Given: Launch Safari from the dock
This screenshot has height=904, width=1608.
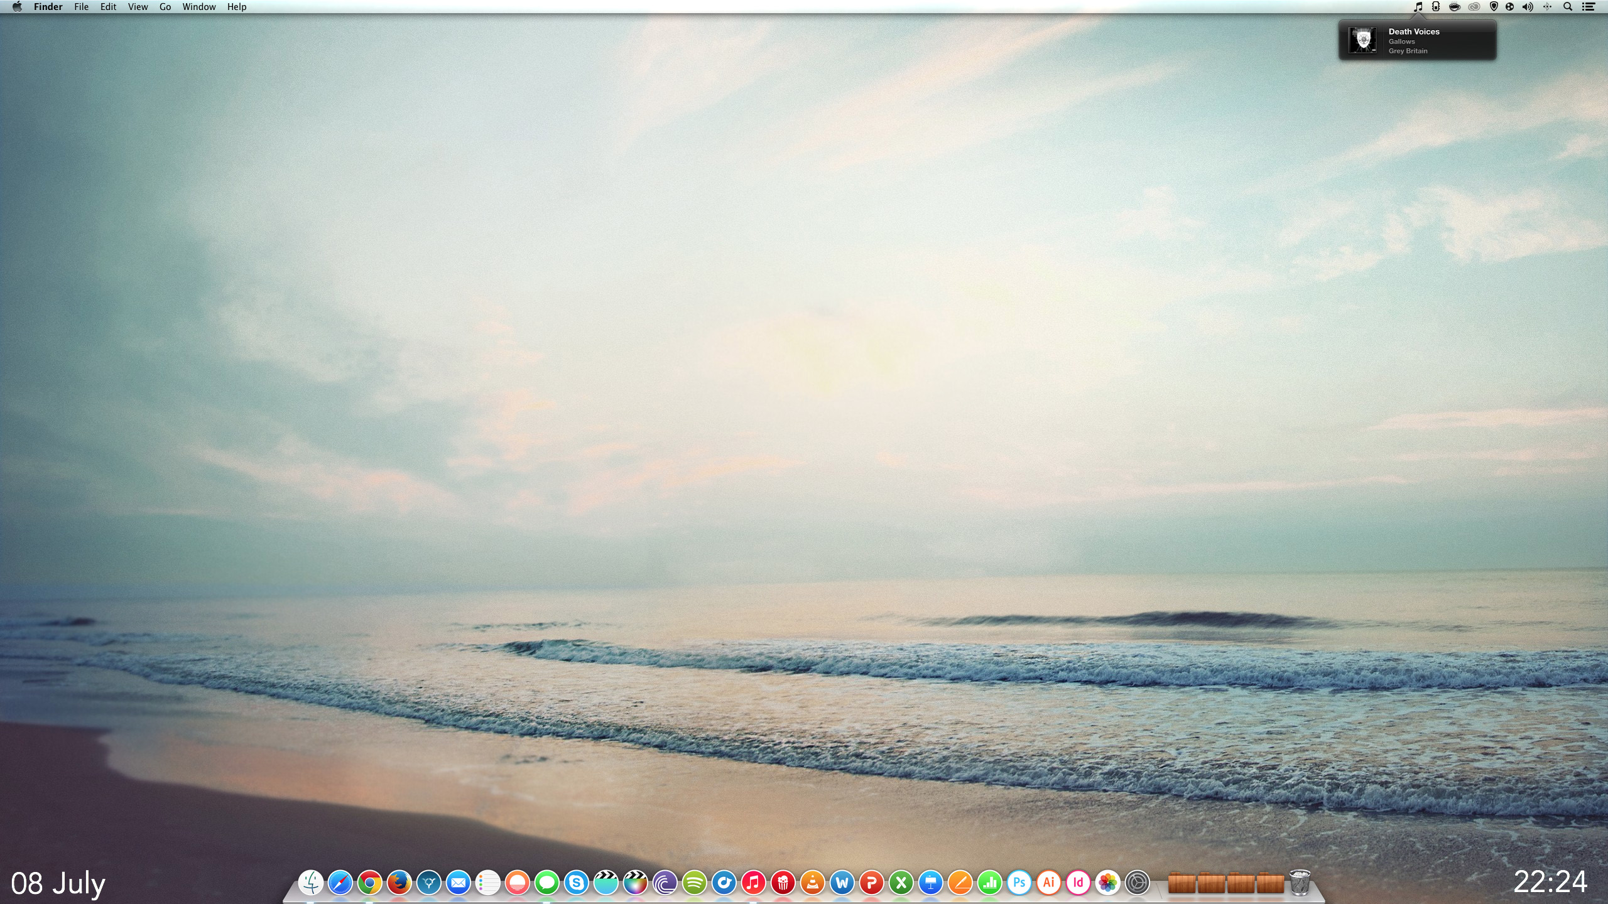Looking at the screenshot, I should pos(340,883).
